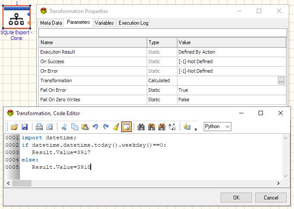Confirm the code with OK button
The image size is (294, 209).
click(236, 198)
